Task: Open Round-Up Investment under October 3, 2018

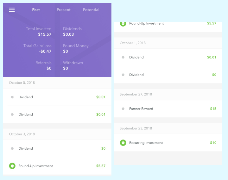Action: [x=57, y=166]
